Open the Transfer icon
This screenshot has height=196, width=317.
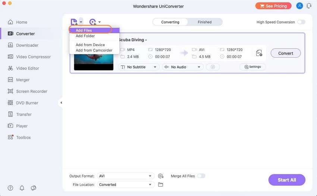point(10,114)
